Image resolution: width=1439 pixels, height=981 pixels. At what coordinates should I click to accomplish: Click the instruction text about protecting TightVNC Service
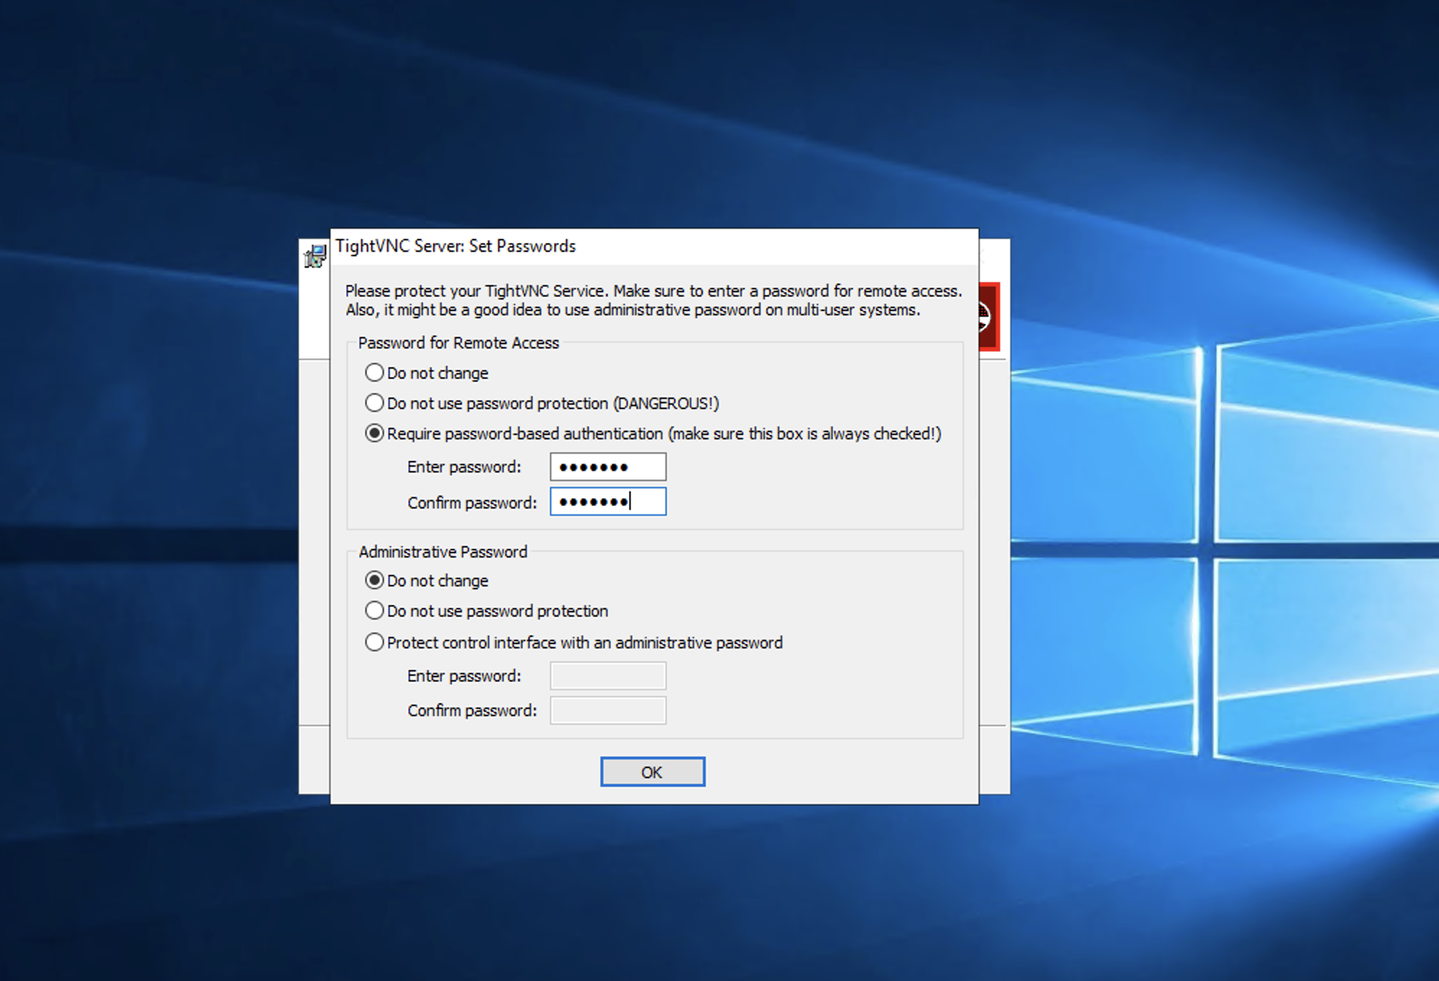[x=653, y=300]
